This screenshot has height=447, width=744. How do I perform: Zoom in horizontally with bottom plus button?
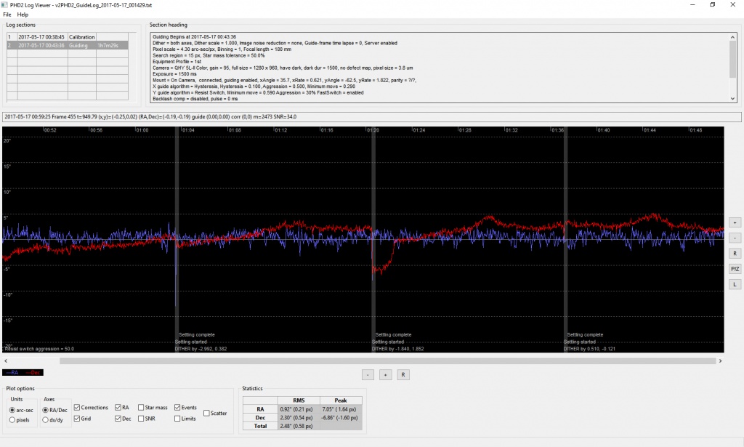click(x=385, y=375)
